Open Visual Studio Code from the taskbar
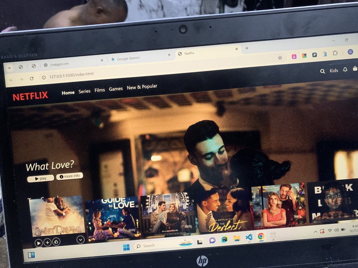The width and height of the screenshot is (358, 268). 249,237
